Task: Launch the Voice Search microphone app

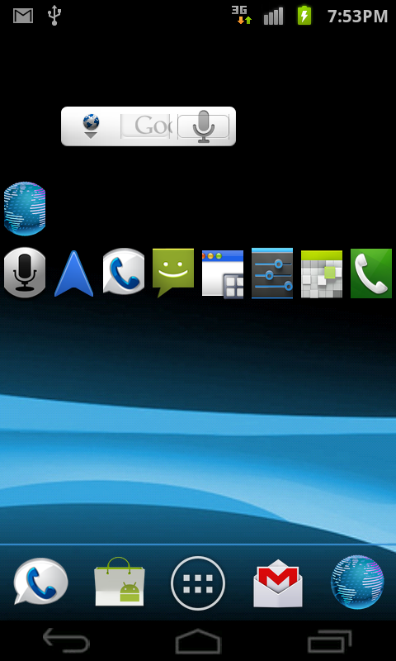Action: (25, 273)
